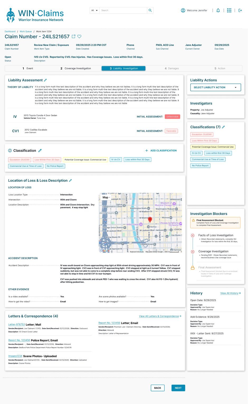
Task: Click the Back button
Action: 158,388
